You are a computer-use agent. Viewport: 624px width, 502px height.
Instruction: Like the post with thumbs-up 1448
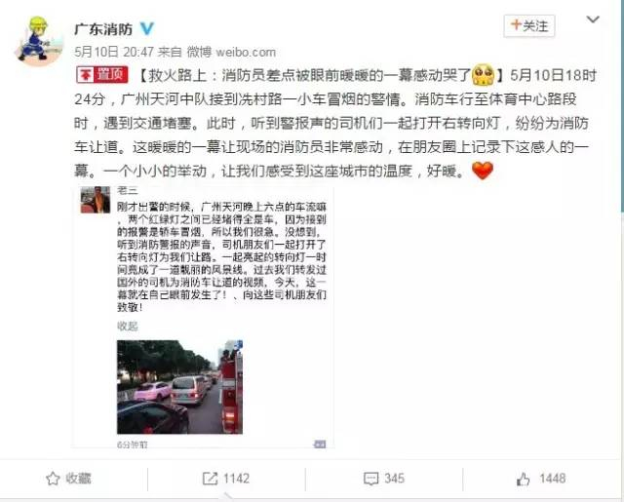[x=541, y=479]
